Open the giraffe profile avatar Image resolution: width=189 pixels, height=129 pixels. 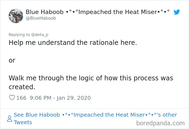(x=16, y=16)
